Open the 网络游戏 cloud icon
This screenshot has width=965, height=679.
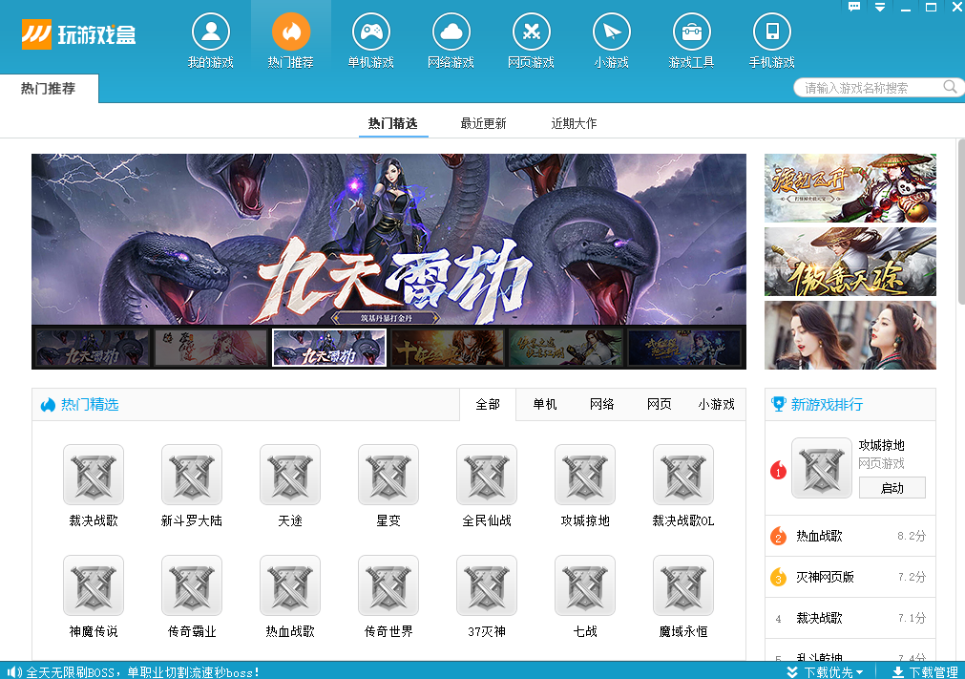[451, 33]
